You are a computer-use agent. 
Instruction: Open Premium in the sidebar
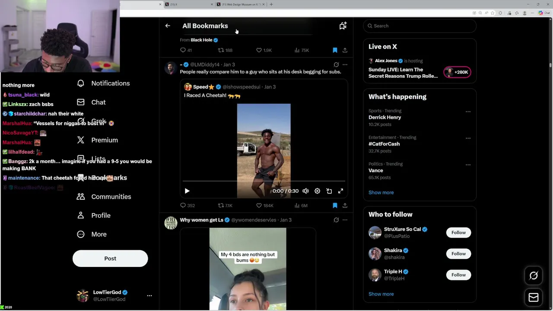(x=98, y=140)
